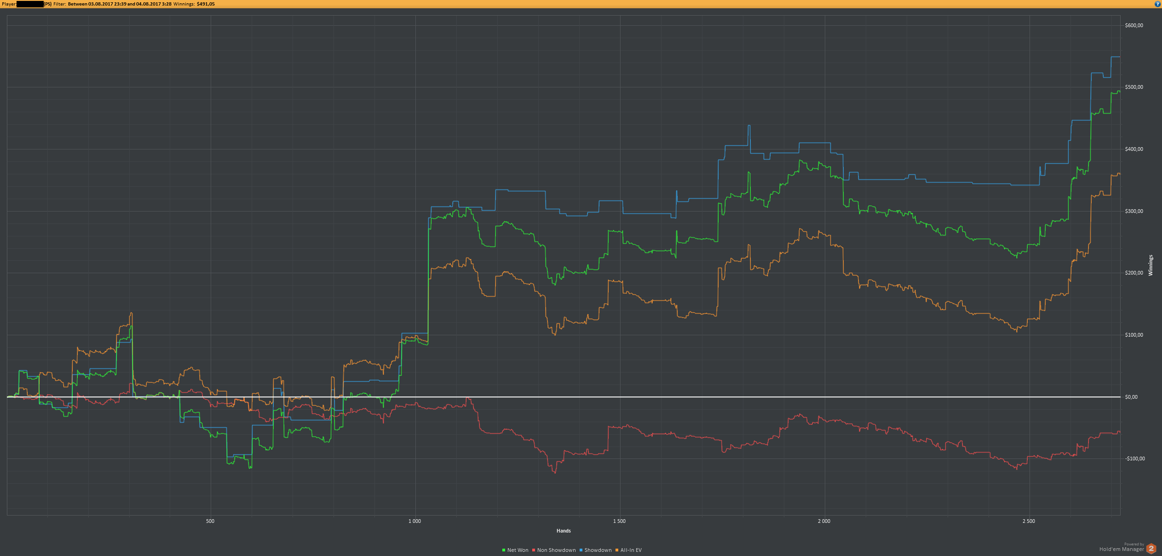
Task: Toggle the Net Won legend label
Action: [x=518, y=550]
